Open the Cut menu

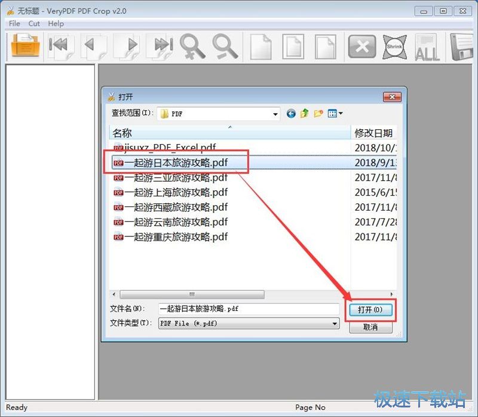33,23
